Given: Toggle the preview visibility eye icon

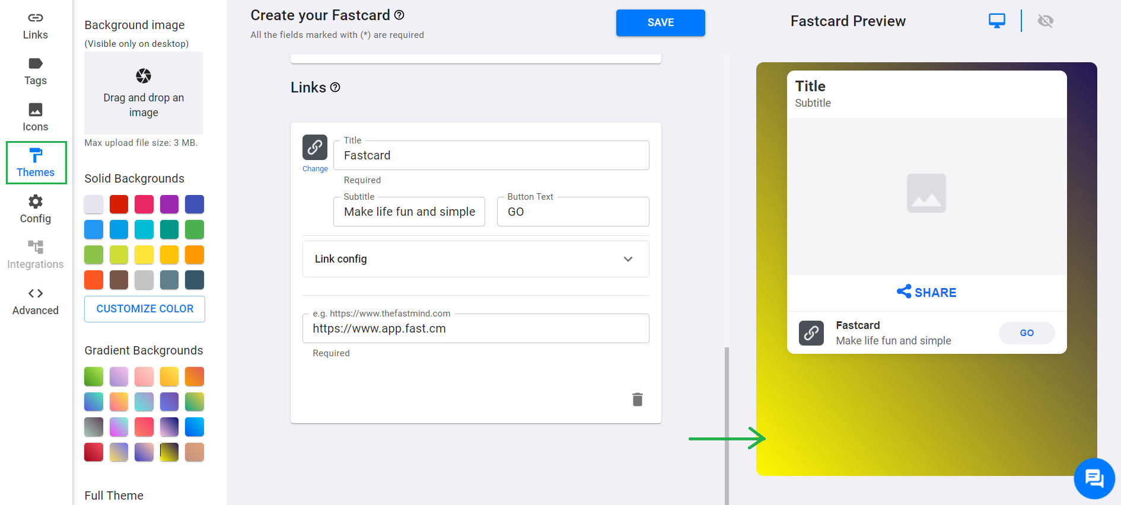Looking at the screenshot, I should pyautogui.click(x=1046, y=21).
